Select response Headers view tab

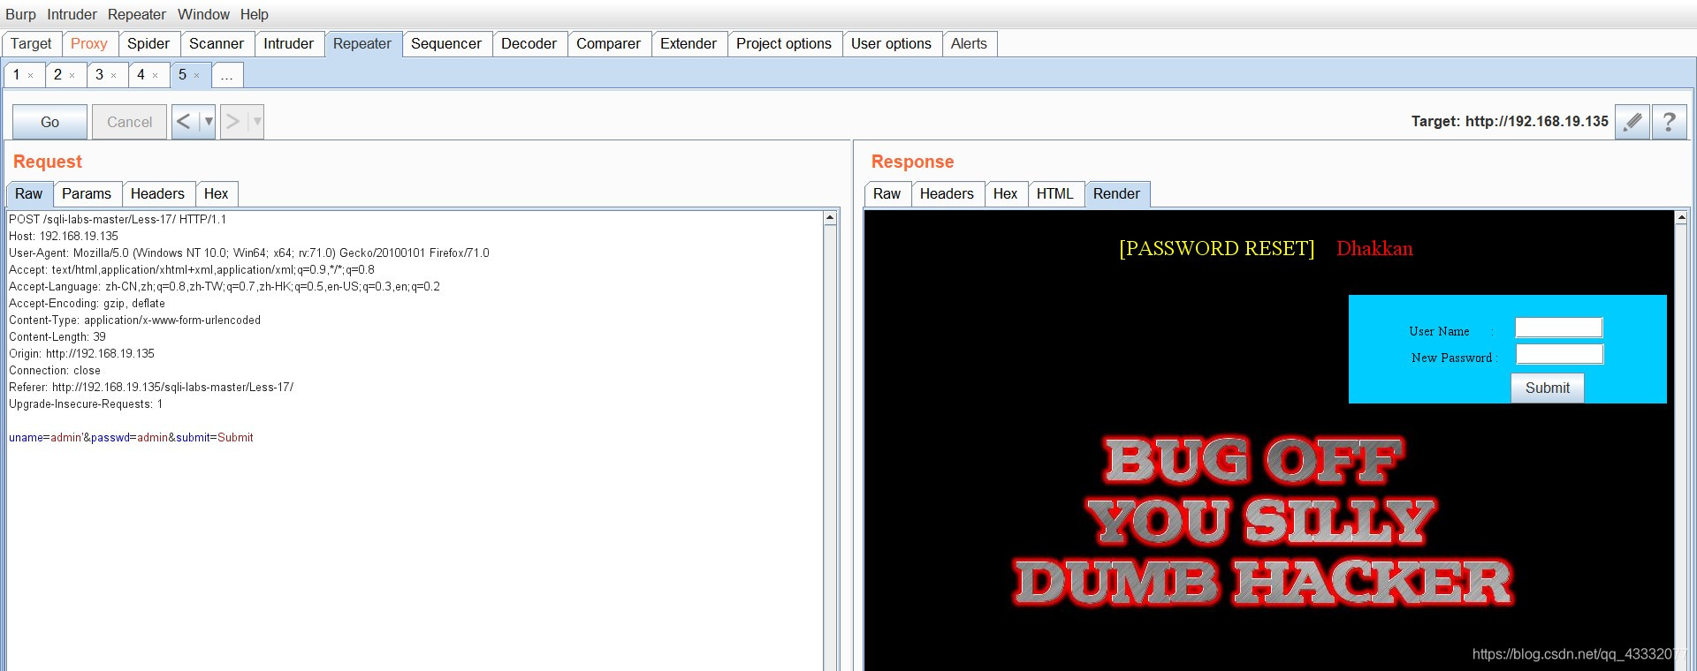[947, 194]
